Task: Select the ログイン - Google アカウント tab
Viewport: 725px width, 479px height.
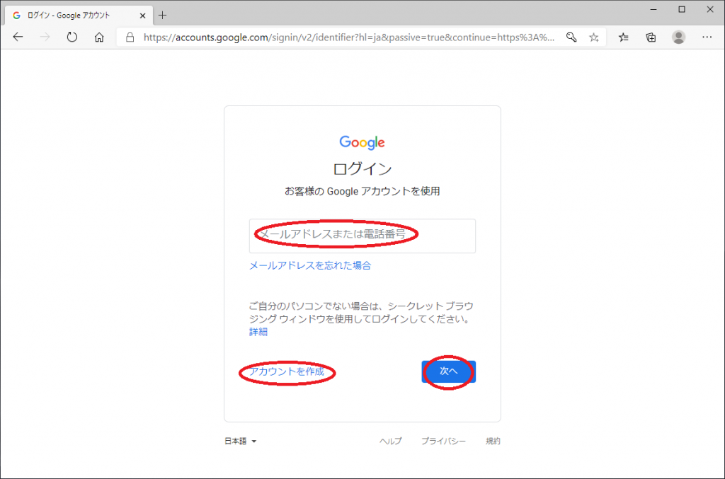Action: 71,15
